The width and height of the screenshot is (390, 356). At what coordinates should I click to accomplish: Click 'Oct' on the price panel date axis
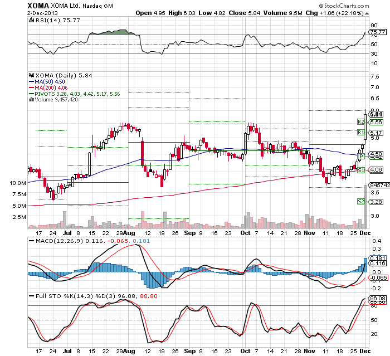coord(245,233)
